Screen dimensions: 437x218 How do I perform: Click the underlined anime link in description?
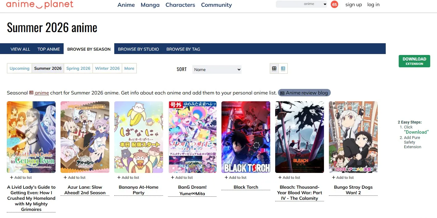pyautogui.click(x=42, y=93)
